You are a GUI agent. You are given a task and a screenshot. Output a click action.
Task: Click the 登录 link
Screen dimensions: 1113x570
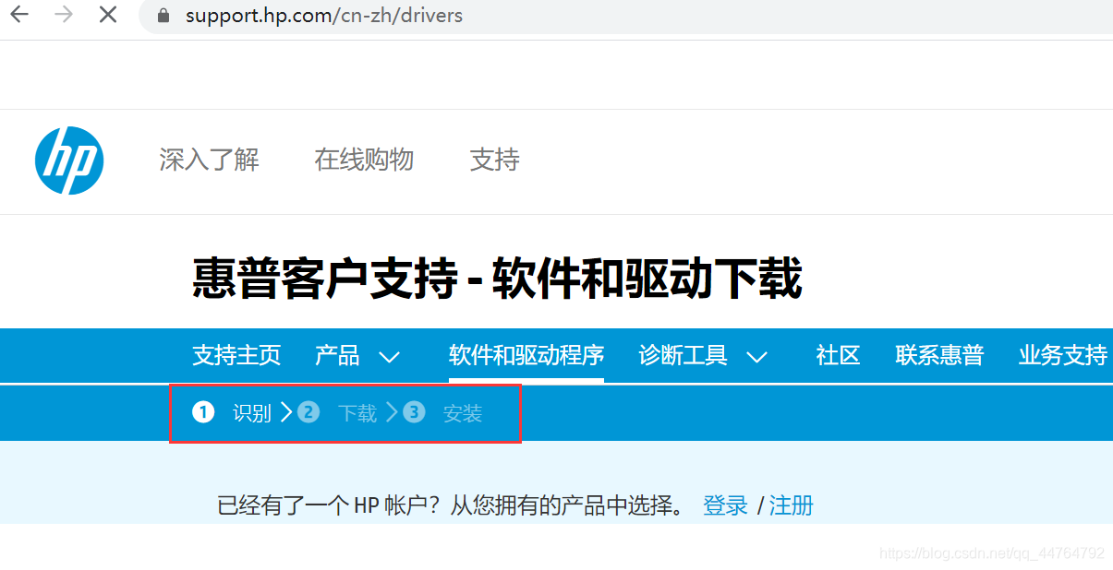725,505
